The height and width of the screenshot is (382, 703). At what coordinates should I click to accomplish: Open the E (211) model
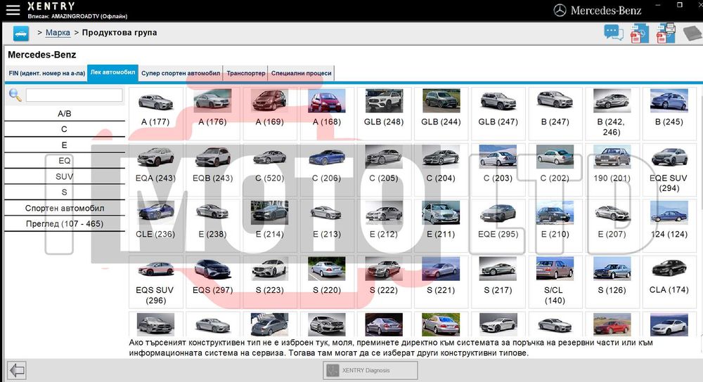pyautogui.click(x=441, y=225)
